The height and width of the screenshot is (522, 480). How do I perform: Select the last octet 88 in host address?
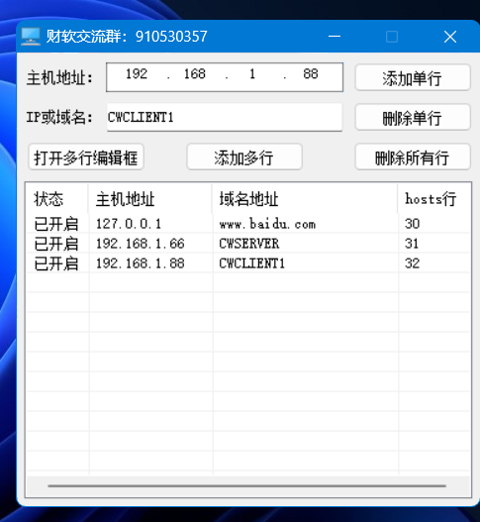point(311,74)
